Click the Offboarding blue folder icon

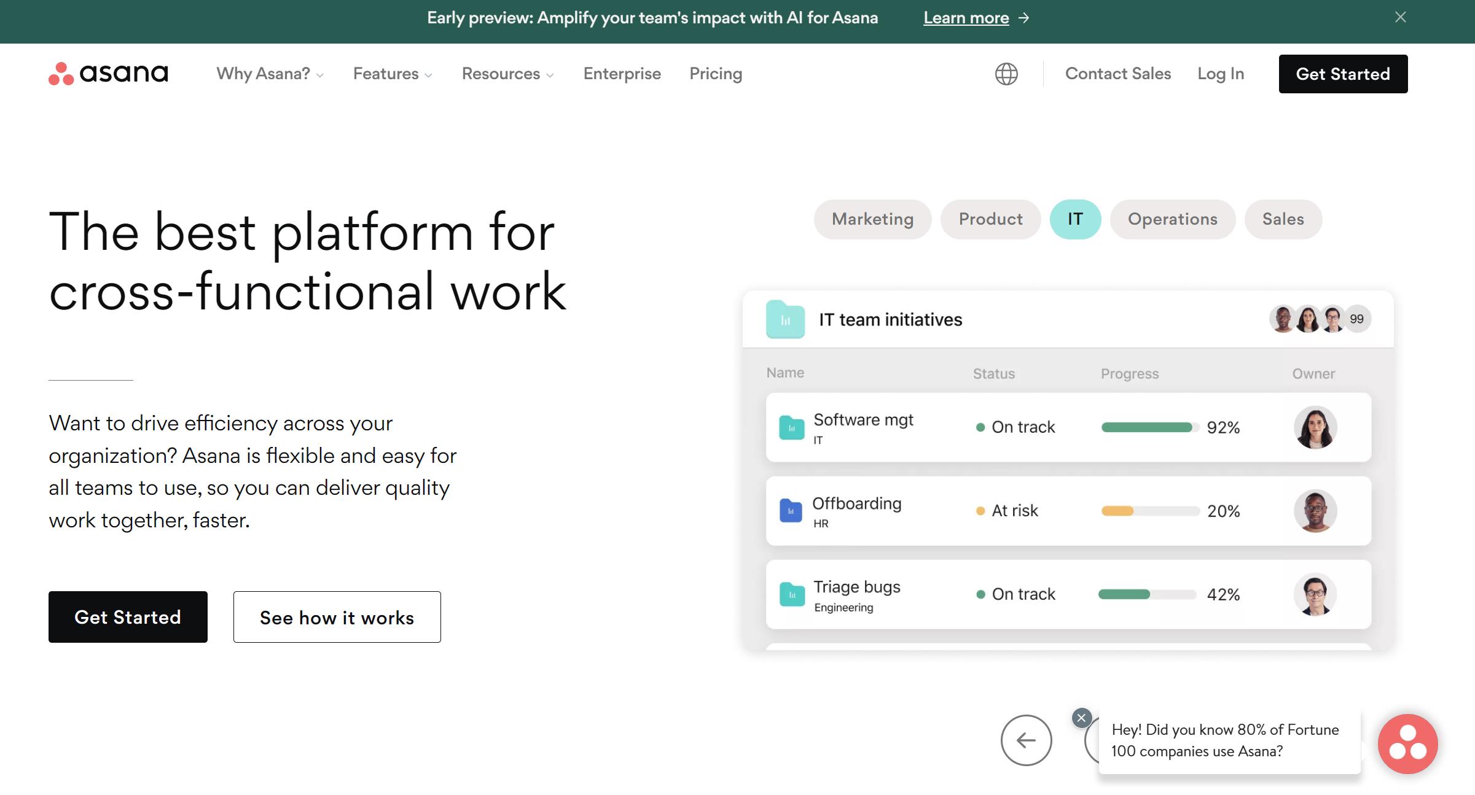(791, 511)
